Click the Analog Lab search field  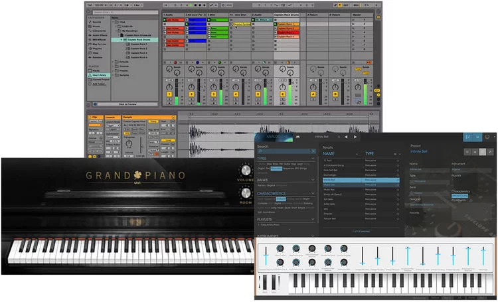click(x=287, y=151)
